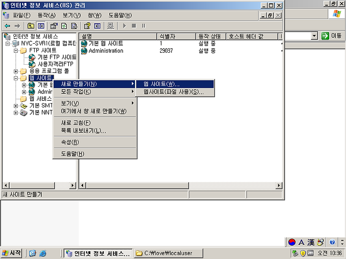Screen dimensions: 346x259
Task: Collapse the 웹 사이트 tree node
Action: (x=16, y=78)
